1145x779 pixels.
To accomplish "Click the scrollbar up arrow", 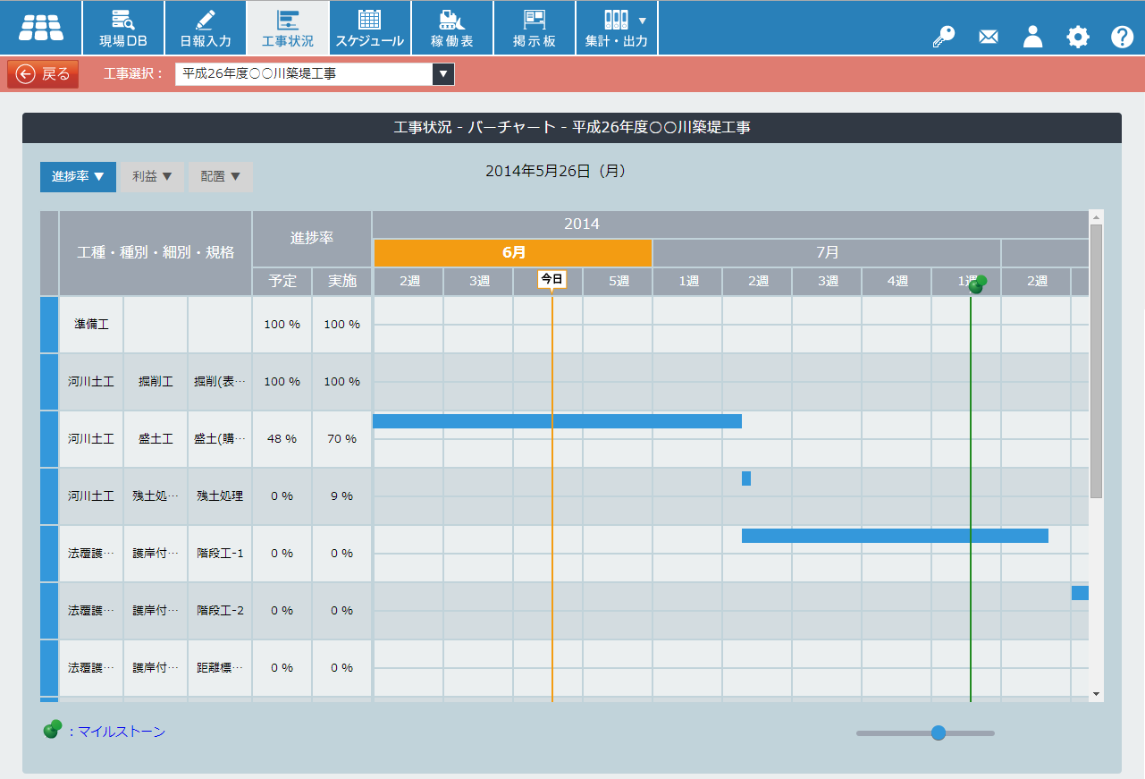I will point(1096,216).
